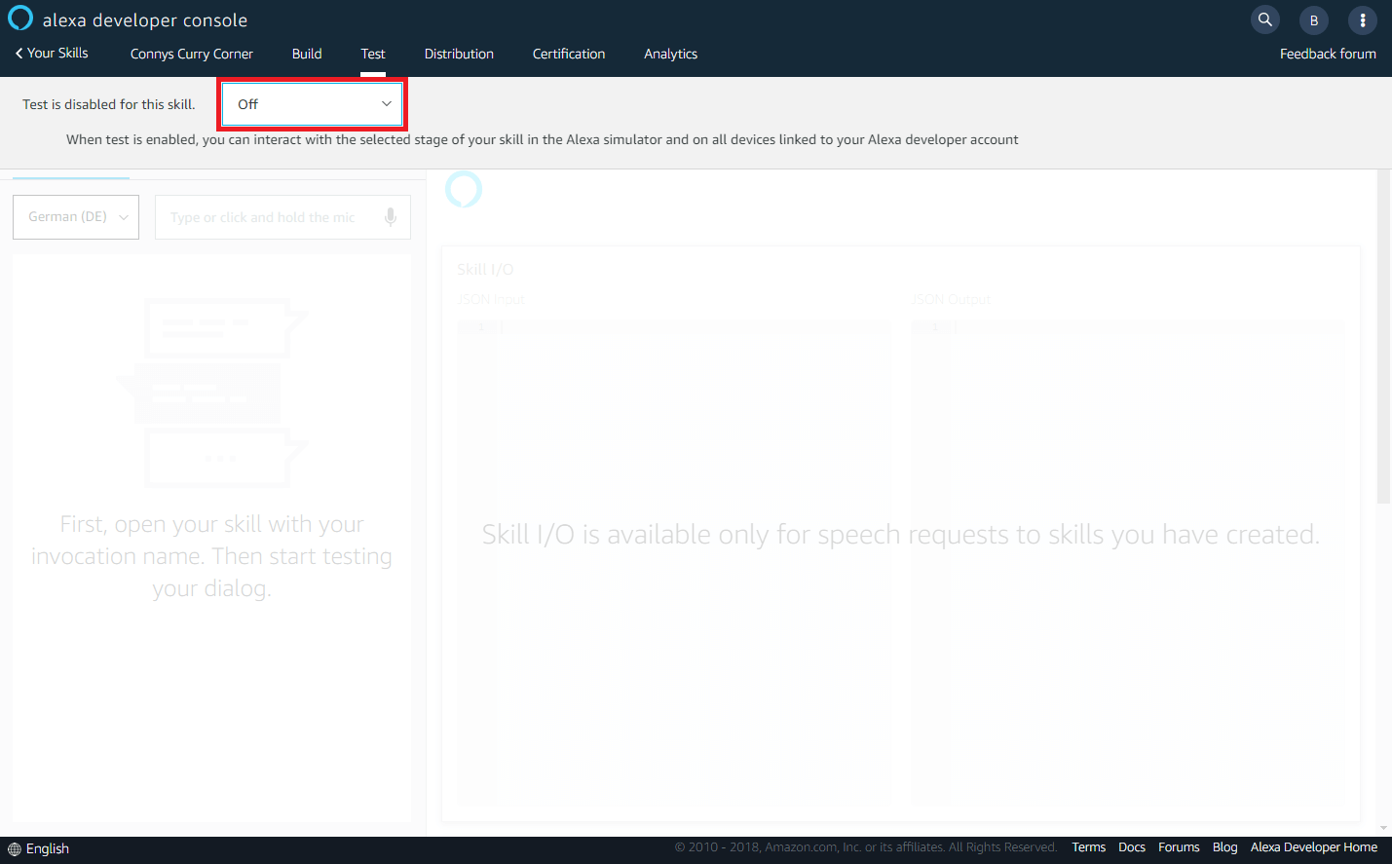Open the user account B avatar

tap(1314, 20)
